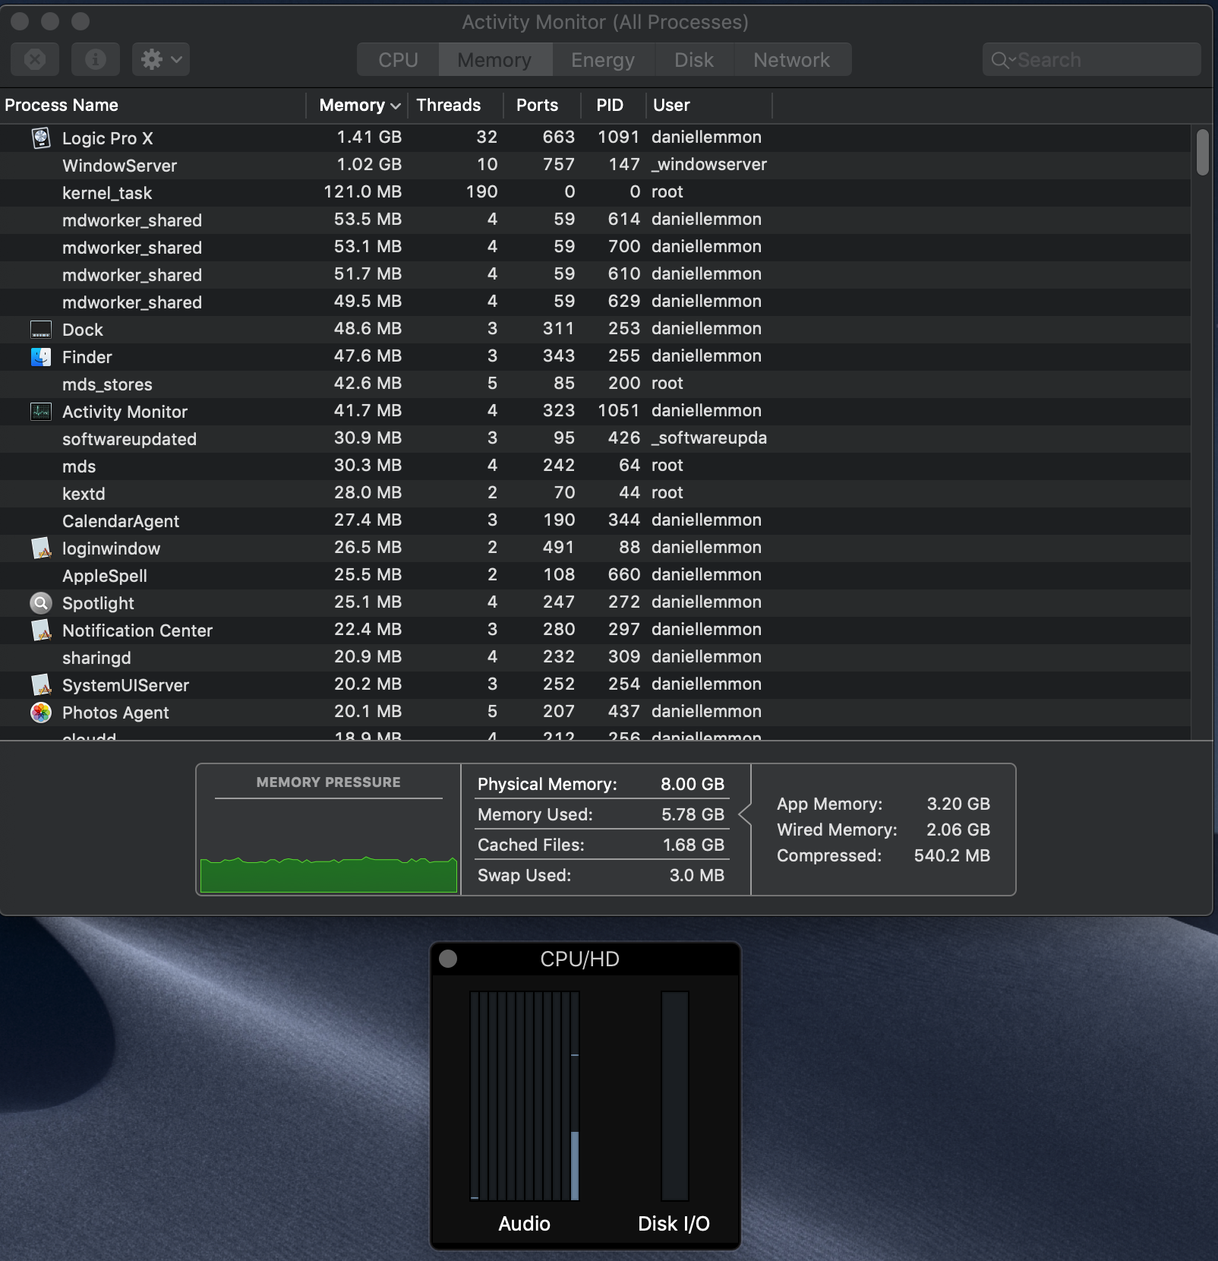The width and height of the screenshot is (1218, 1261).
Task: Click the Activity Monitor process icon
Action: [41, 412]
